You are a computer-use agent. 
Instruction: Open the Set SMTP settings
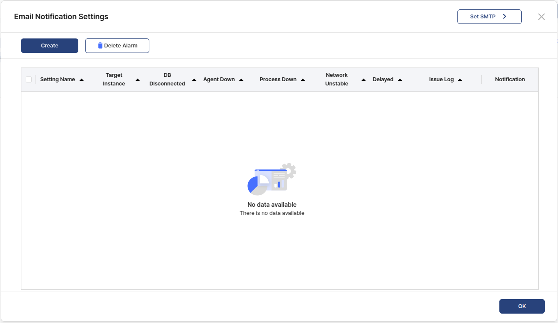click(x=489, y=17)
